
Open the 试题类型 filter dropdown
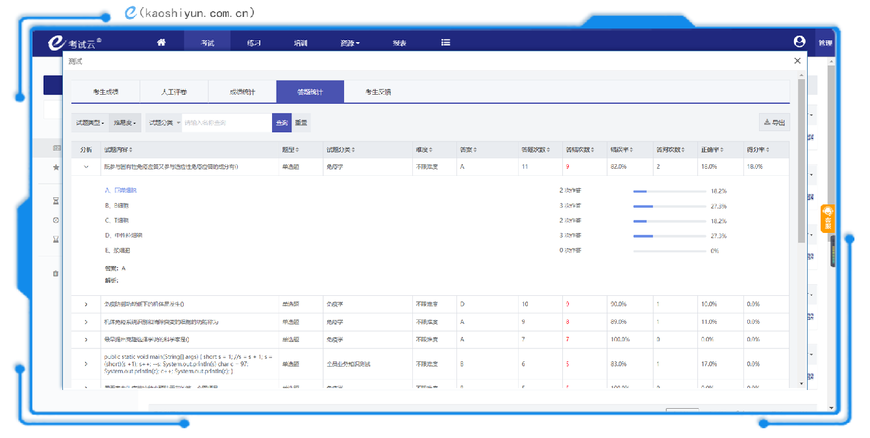pyautogui.click(x=90, y=123)
